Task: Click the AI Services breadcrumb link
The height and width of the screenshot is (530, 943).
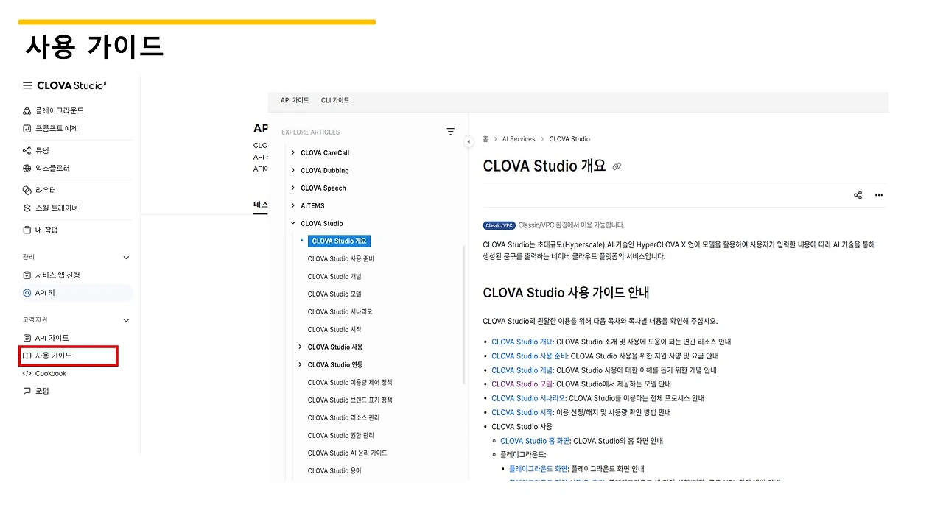Action: [519, 139]
